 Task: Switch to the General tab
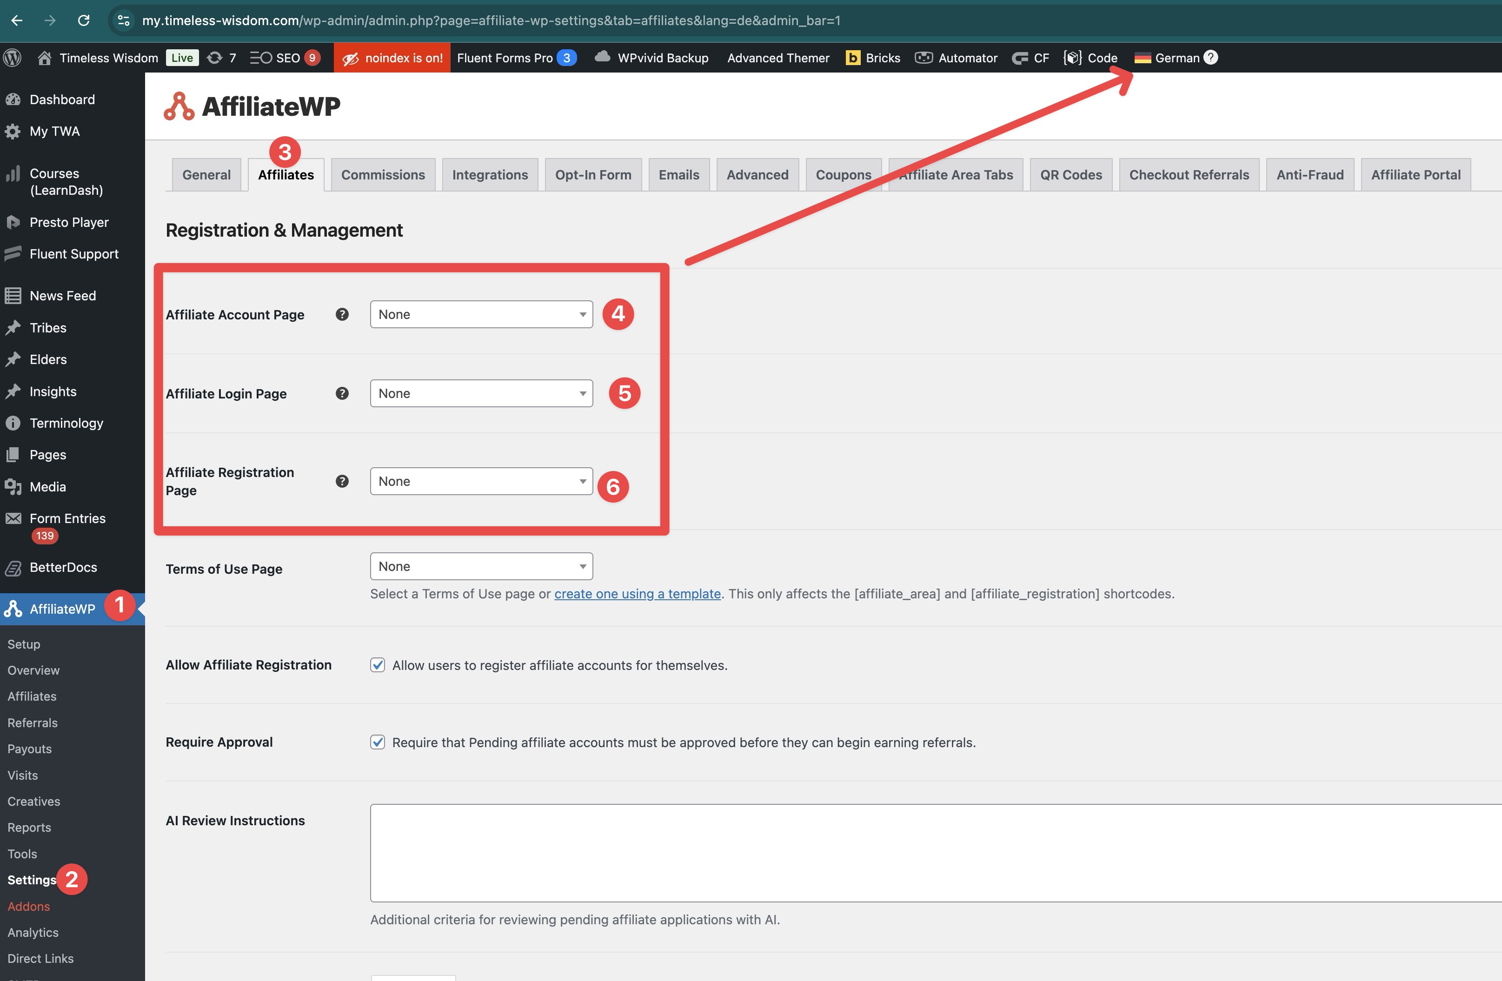pos(206,175)
